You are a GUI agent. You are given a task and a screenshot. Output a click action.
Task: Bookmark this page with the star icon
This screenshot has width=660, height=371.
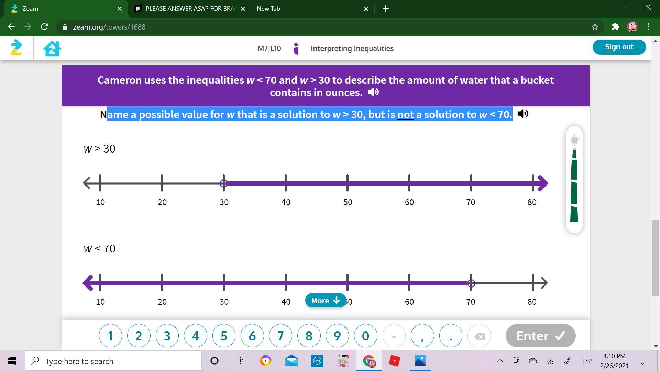[595, 27]
